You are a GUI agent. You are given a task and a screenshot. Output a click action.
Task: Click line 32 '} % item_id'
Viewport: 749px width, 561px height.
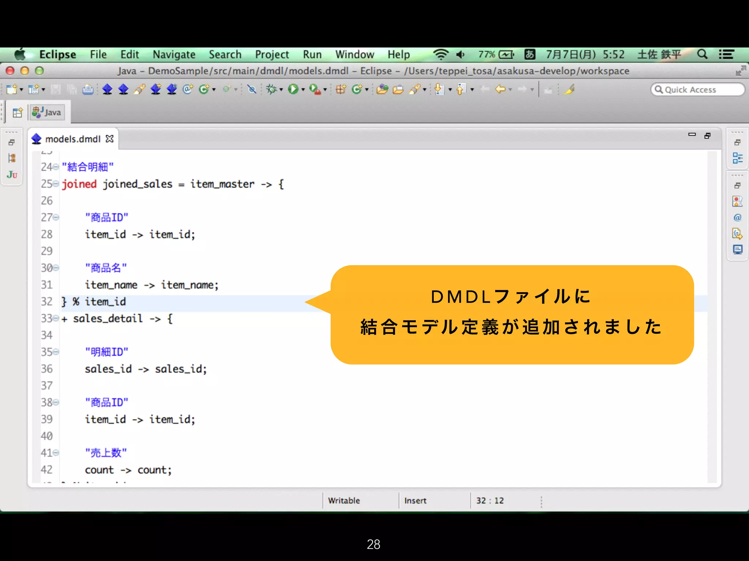(x=94, y=302)
